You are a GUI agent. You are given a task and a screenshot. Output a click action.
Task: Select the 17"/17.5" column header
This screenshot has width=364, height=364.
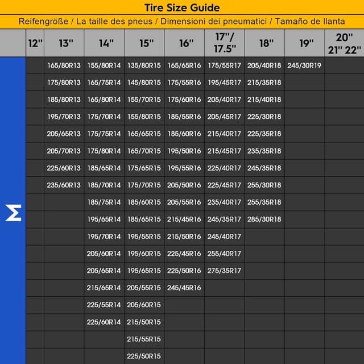click(x=224, y=43)
